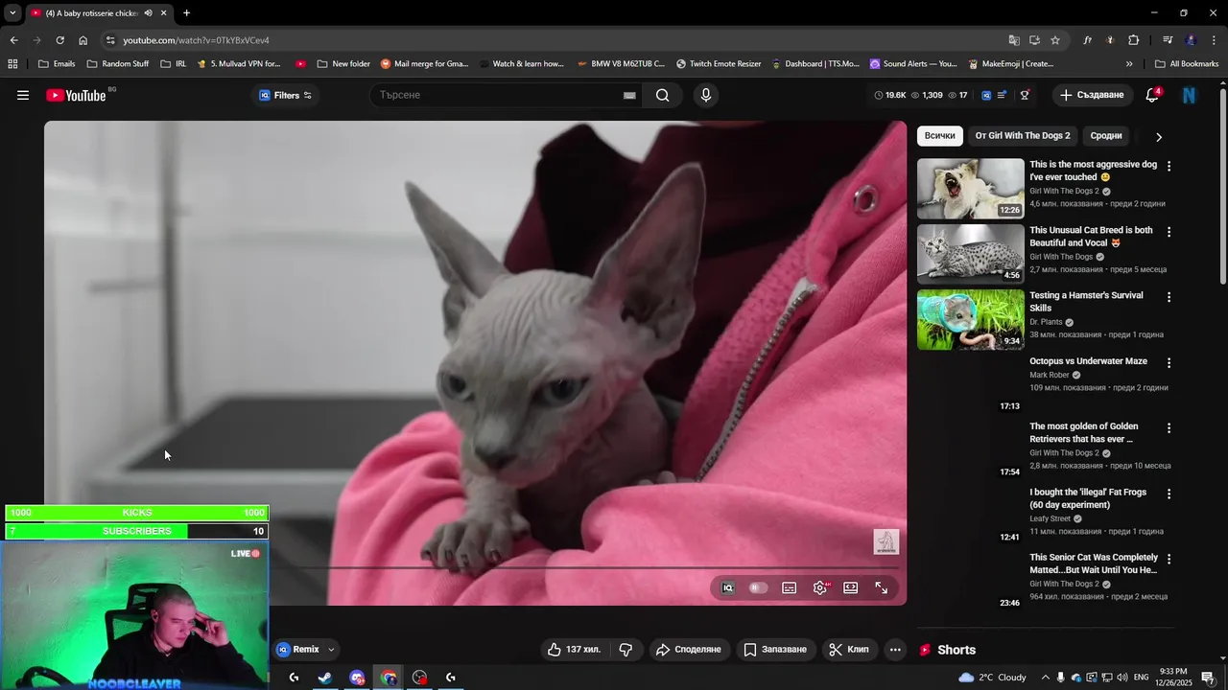Open the 'Unusual Cat Breed' video thumbnail

pos(971,254)
